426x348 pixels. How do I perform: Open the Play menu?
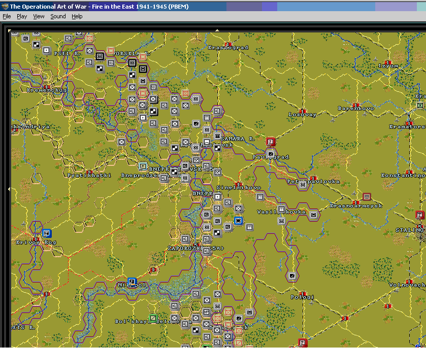click(22, 16)
